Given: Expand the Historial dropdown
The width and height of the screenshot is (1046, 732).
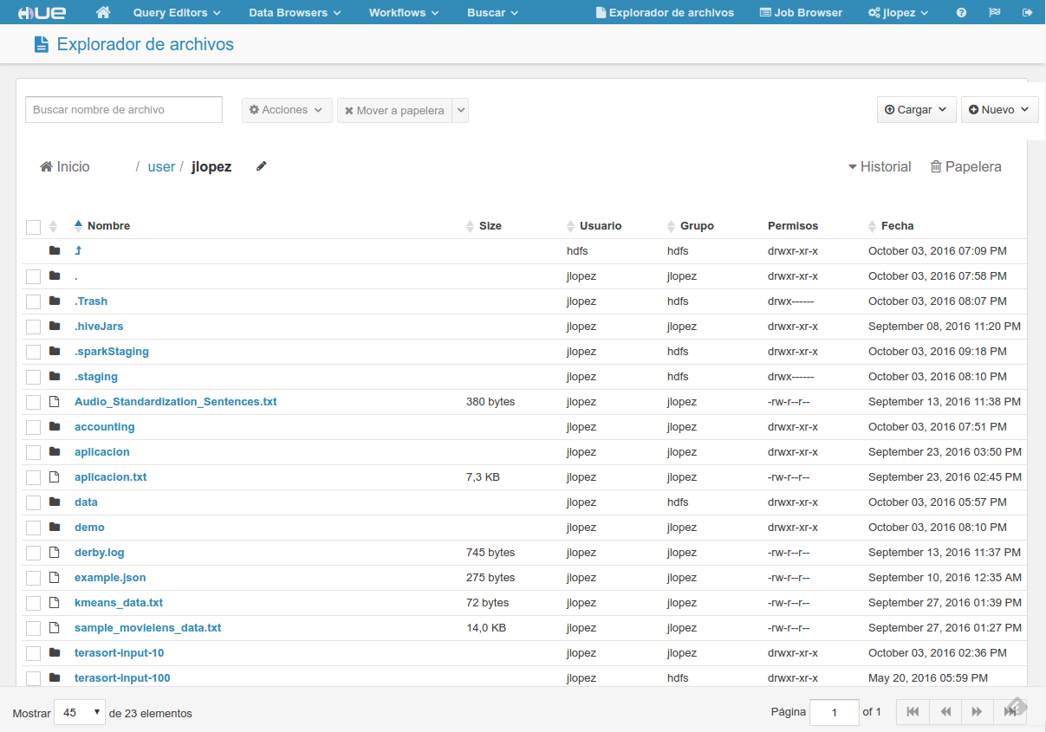Looking at the screenshot, I should [x=880, y=166].
